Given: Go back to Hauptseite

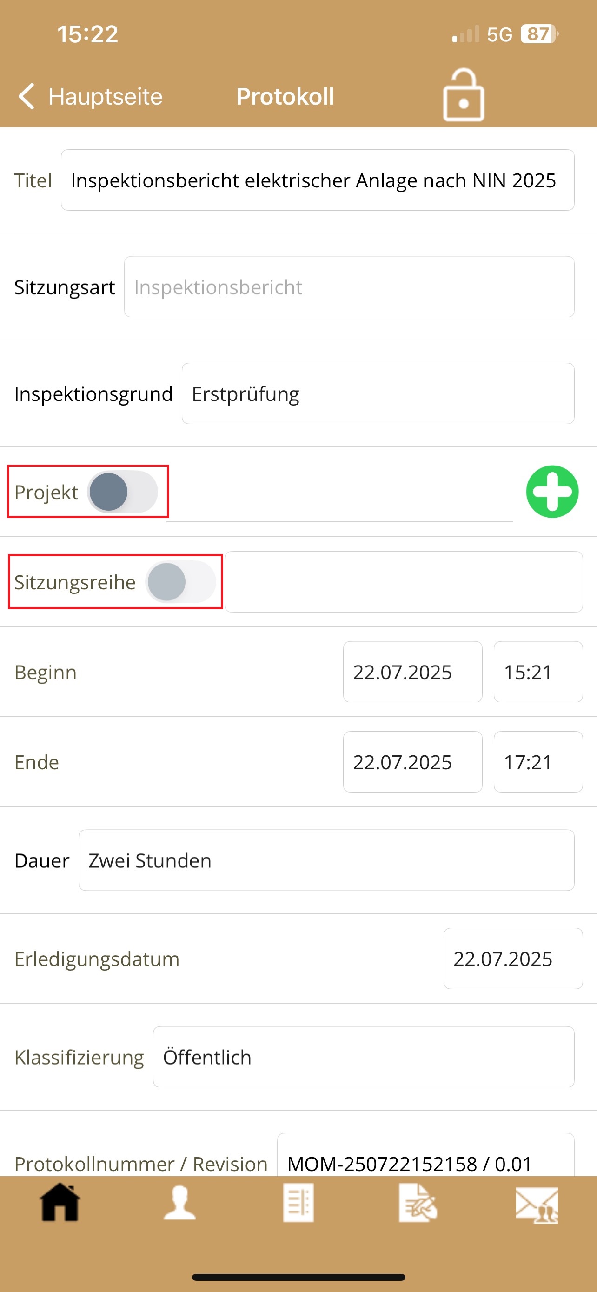Looking at the screenshot, I should point(105,96).
